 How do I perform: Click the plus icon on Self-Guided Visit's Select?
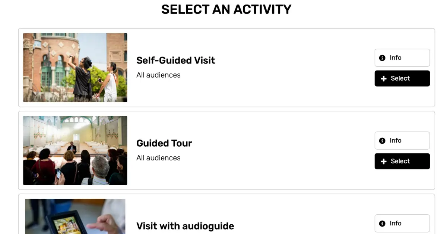(384, 79)
